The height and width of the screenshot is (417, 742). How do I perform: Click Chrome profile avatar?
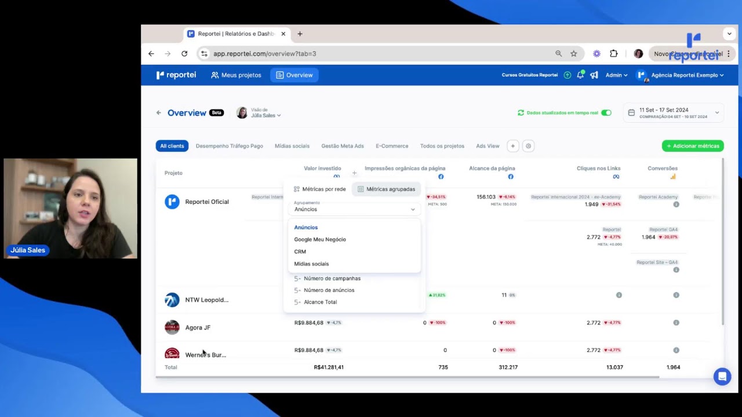coord(638,53)
